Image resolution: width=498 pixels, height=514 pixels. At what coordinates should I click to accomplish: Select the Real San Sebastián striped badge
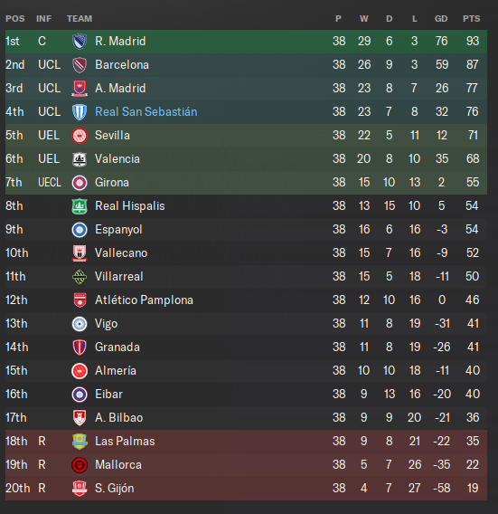(80, 112)
